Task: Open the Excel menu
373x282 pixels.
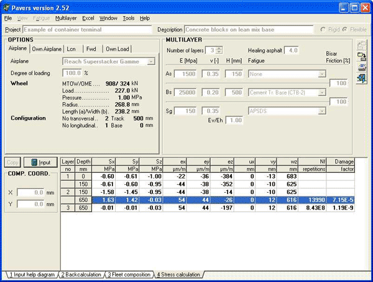Action: click(x=88, y=19)
